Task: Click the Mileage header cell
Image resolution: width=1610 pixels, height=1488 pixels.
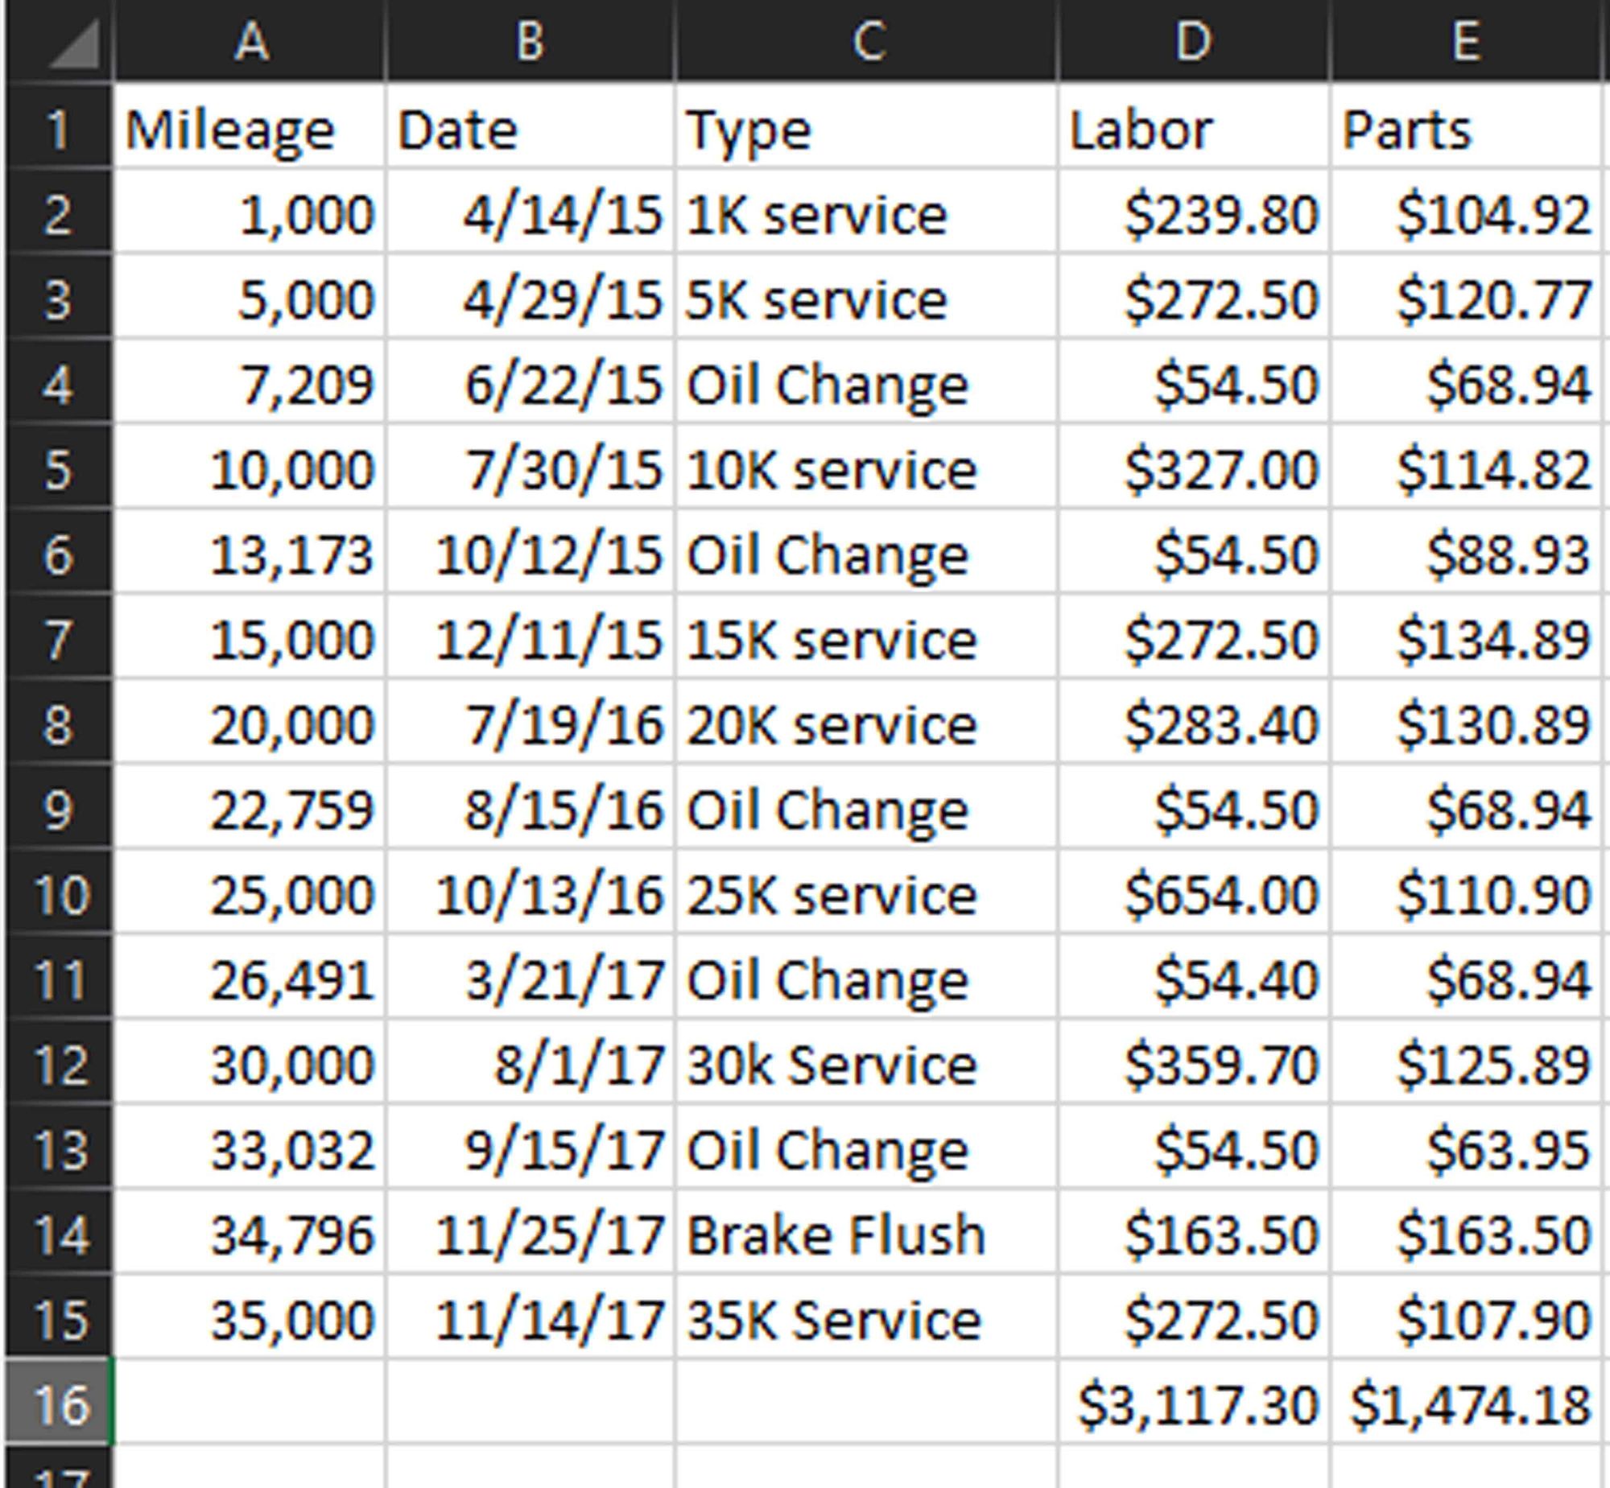Action: [250, 130]
